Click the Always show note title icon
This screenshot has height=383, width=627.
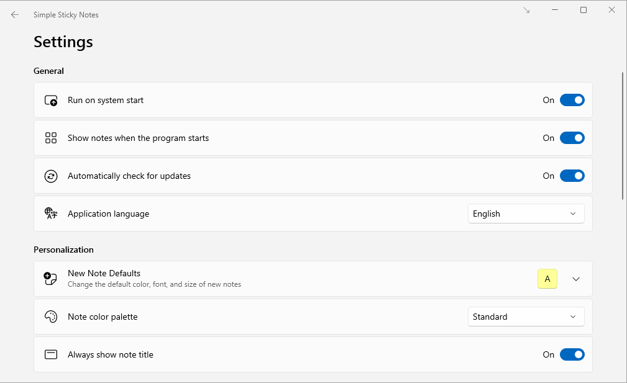[x=51, y=354]
